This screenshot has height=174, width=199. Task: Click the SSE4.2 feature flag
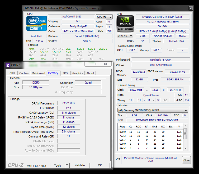(x=56, y=52)
